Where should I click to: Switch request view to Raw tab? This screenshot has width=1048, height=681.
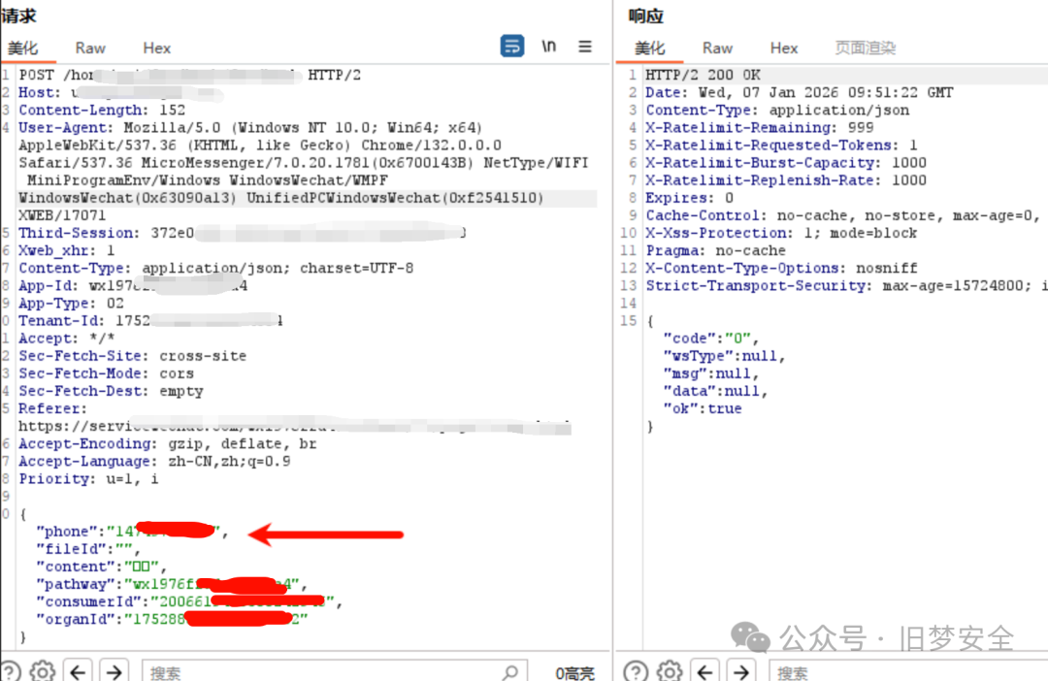click(90, 49)
